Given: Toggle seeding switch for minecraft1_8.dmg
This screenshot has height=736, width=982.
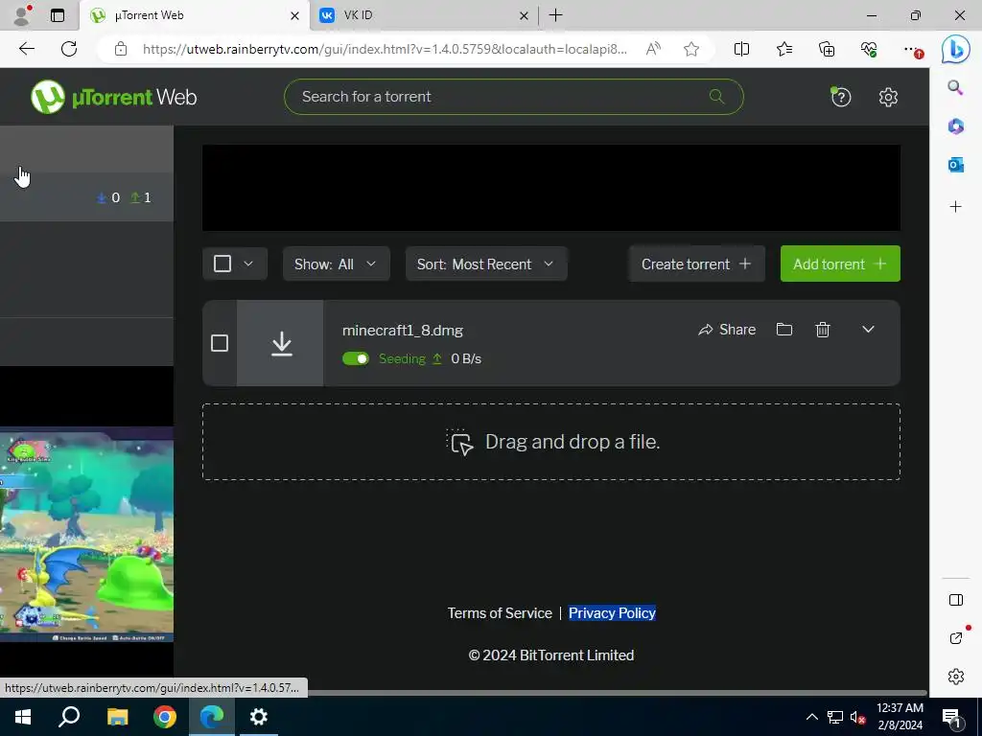Looking at the screenshot, I should pyautogui.click(x=356, y=358).
